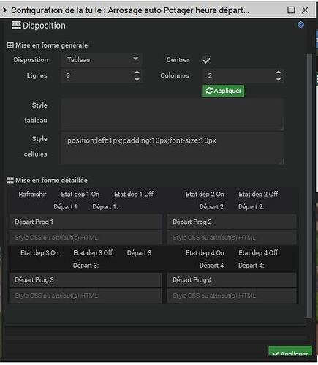Increase the Lignes value
Image resolution: width=318 pixels, height=365 pixels.
click(x=137, y=72)
